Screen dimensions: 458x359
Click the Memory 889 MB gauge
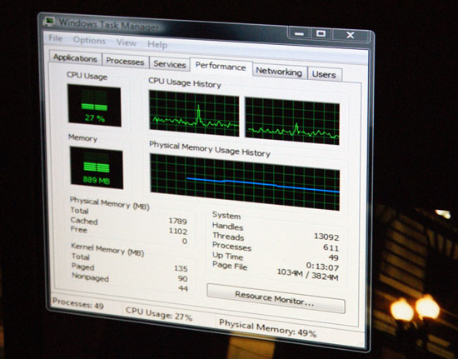click(x=97, y=168)
